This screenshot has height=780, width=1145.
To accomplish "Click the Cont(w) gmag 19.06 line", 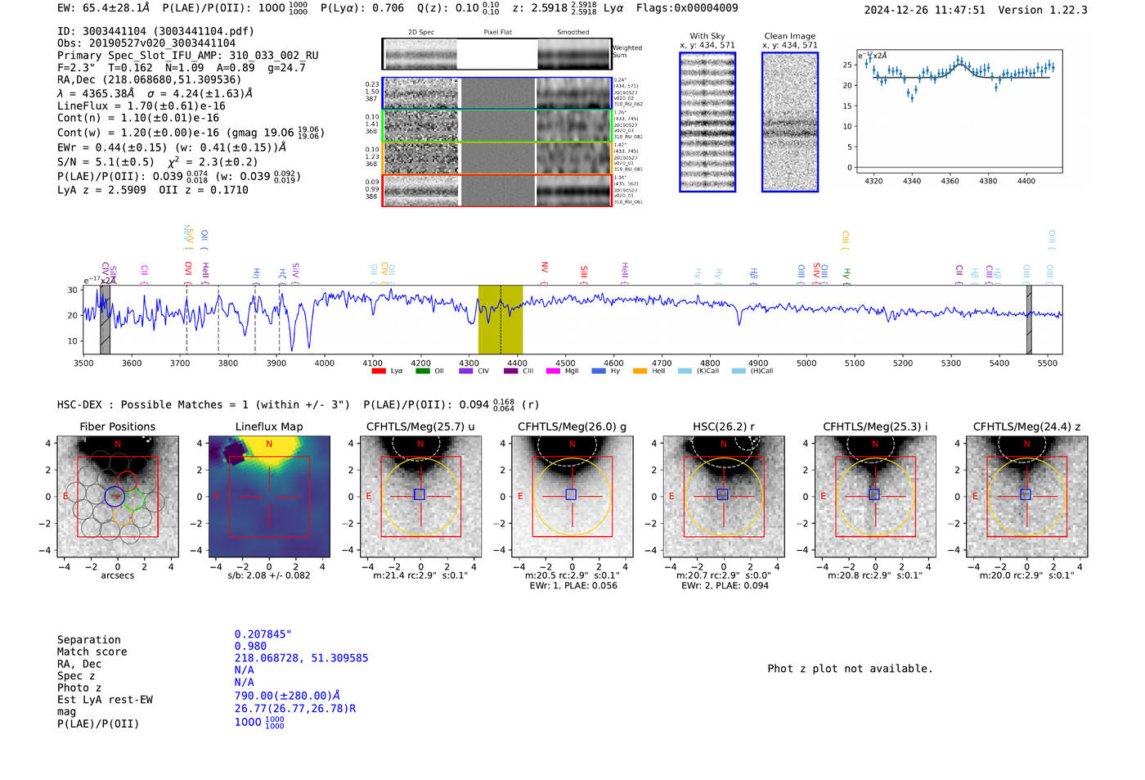I will 191,132.
